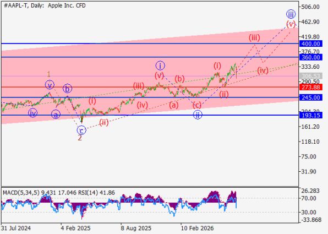
Task: Click the '10 Feb 2026' date label
Action: pyautogui.click(x=197, y=228)
